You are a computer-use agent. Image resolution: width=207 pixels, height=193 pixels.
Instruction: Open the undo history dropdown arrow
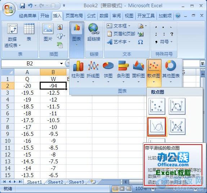pyautogui.click(x=35, y=6)
